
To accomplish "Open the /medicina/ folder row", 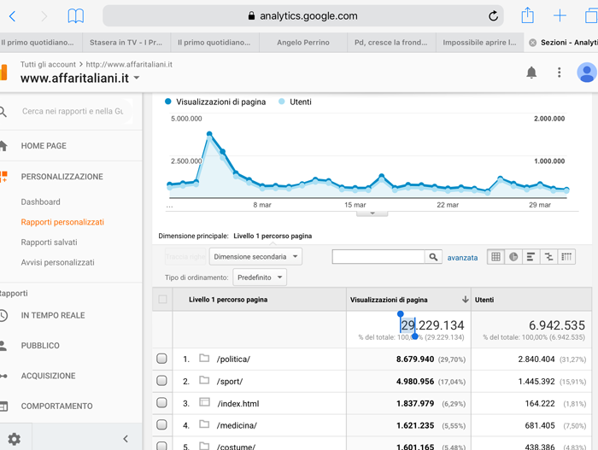I will tap(237, 425).
